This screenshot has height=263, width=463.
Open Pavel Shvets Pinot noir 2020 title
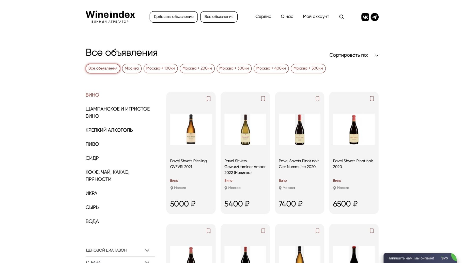pyautogui.click(x=353, y=164)
